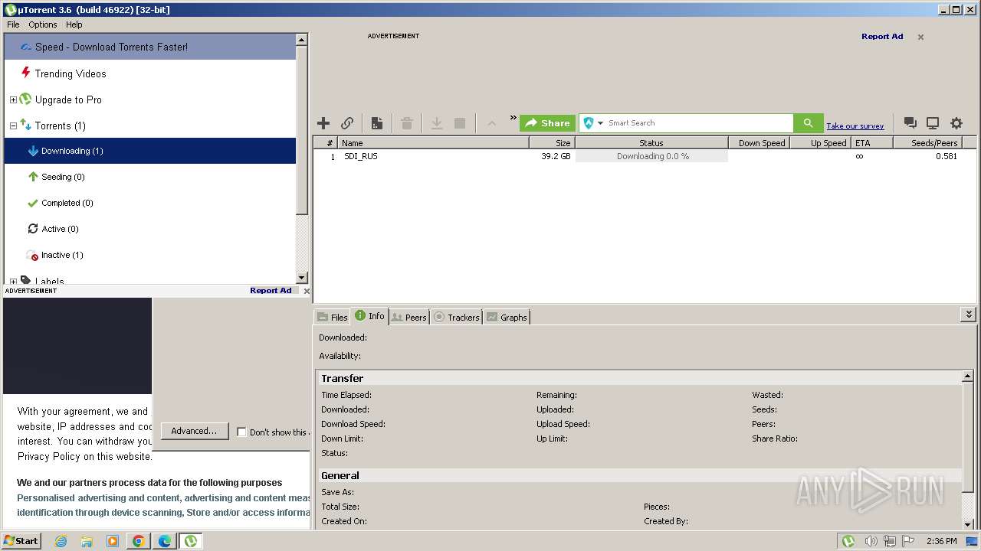Sort torrents by the Name column header
Viewport: 981px width, 551px height.
(x=434, y=143)
